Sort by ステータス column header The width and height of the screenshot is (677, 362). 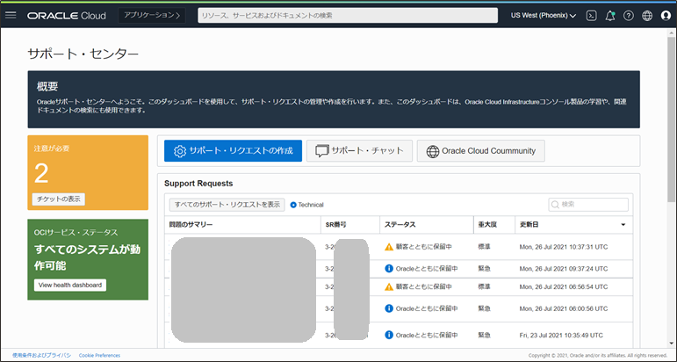point(400,225)
